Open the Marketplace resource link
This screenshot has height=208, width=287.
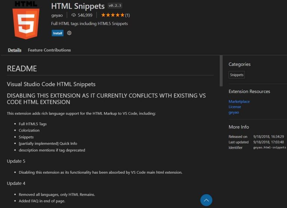(239, 102)
